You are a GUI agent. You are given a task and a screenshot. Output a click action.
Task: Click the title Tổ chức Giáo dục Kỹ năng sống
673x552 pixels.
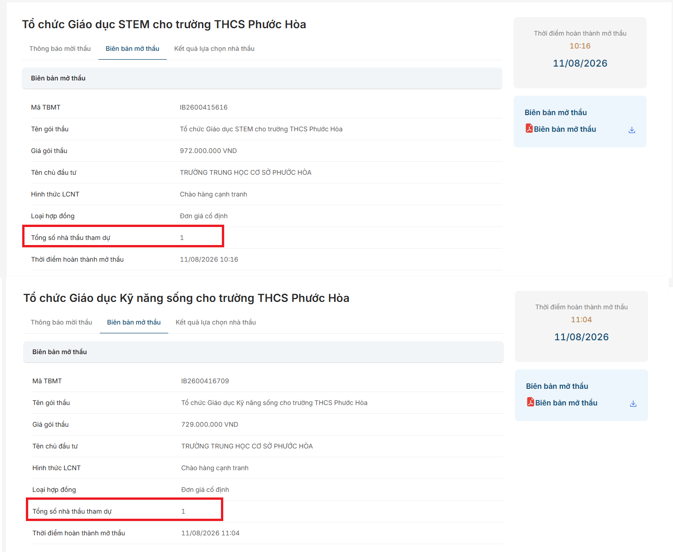pos(186,298)
